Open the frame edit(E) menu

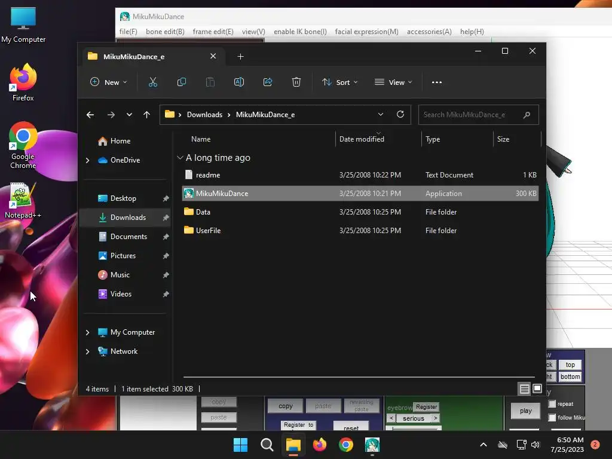point(213,32)
